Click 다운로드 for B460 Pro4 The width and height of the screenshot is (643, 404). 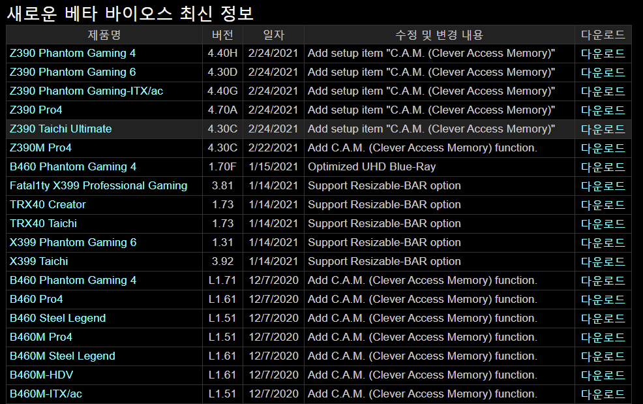(x=603, y=299)
